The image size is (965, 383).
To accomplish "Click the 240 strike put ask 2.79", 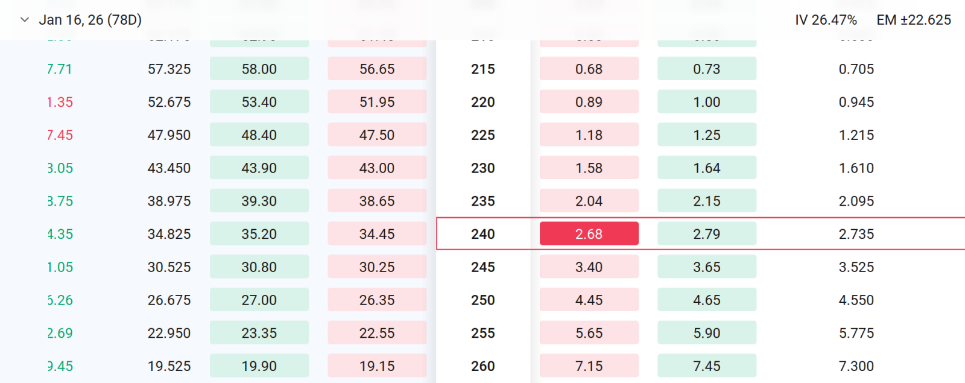I will pyautogui.click(x=707, y=234).
